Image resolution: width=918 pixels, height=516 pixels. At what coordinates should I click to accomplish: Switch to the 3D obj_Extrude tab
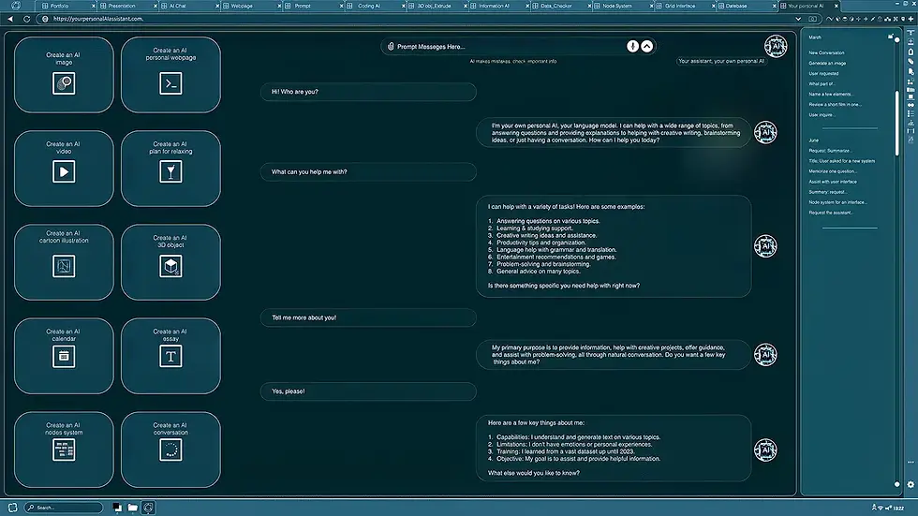(x=437, y=6)
